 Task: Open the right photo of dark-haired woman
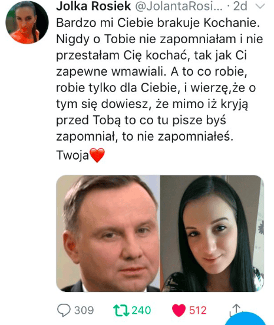(212, 233)
